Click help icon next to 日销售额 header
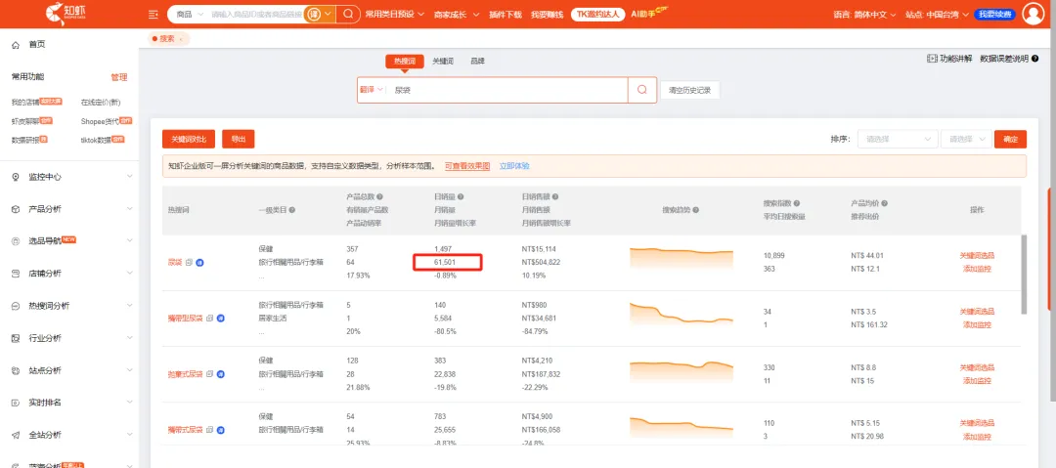Screen dimensions: 1056x468 pyautogui.click(x=555, y=197)
